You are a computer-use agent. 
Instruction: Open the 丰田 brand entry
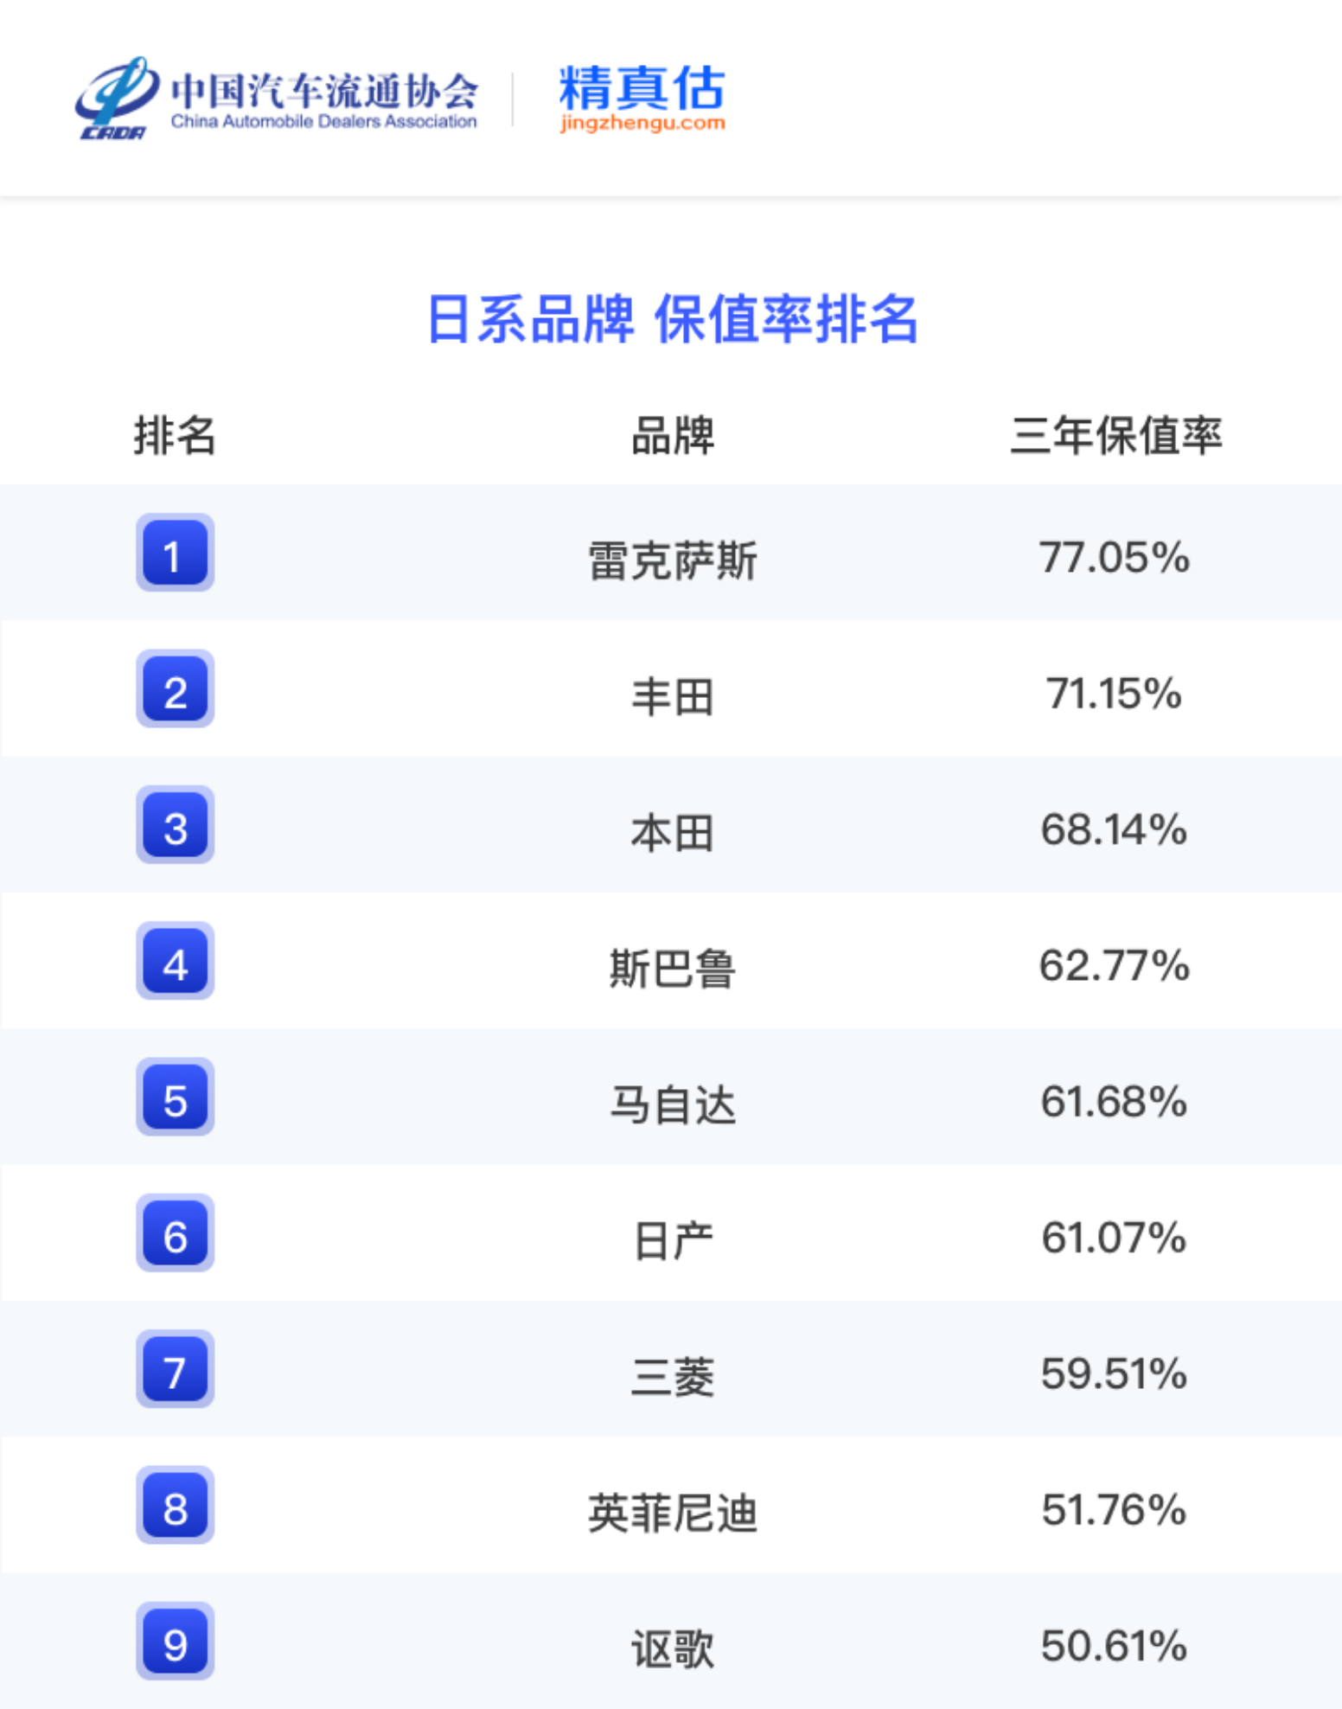673,695
